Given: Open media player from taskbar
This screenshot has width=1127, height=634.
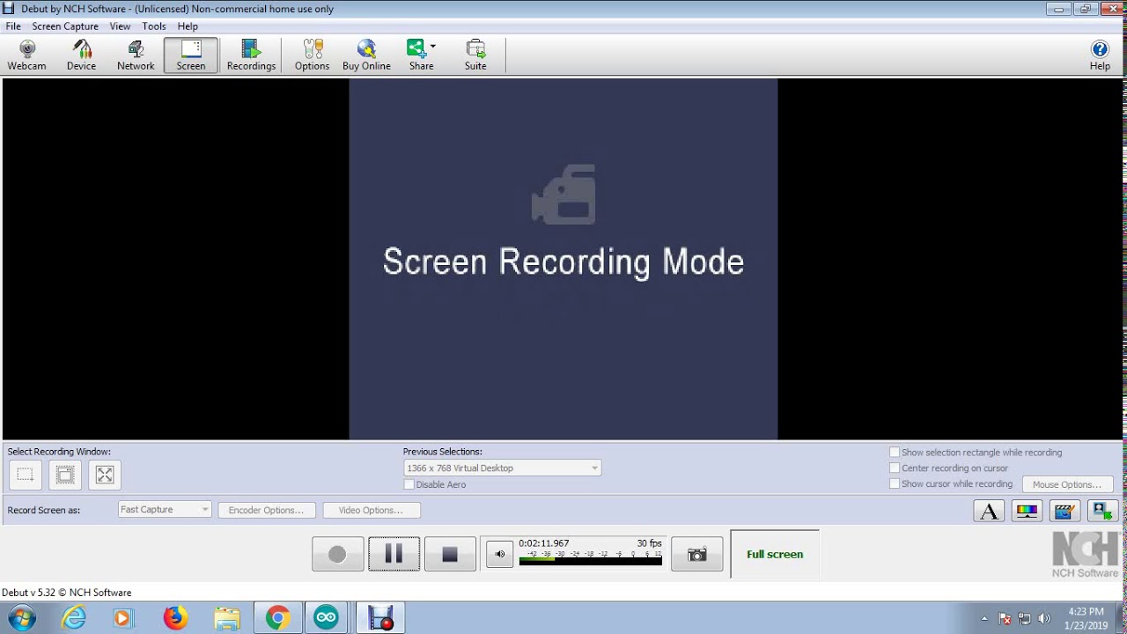Looking at the screenshot, I should [122, 618].
